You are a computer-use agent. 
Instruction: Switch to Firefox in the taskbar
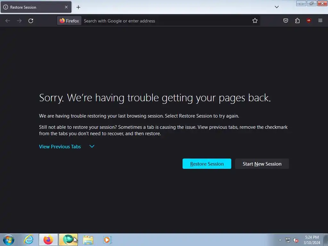pos(48,240)
